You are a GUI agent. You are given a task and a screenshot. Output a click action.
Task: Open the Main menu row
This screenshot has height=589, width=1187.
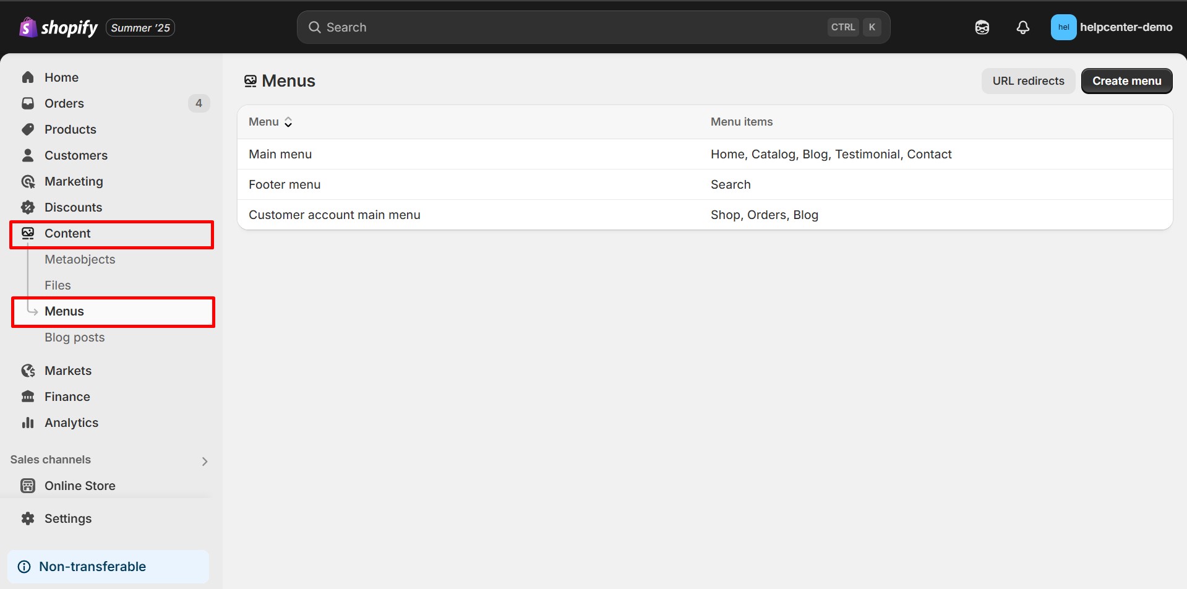280,154
